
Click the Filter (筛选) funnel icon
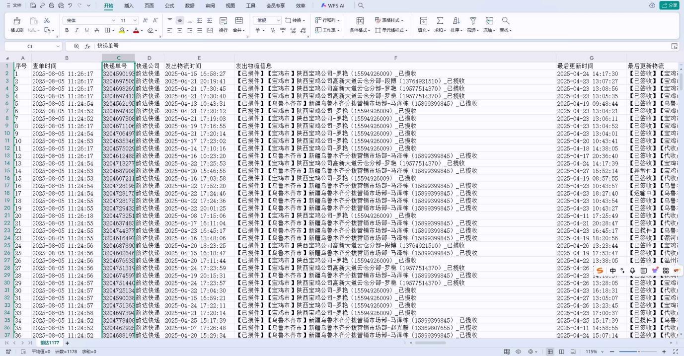tap(473, 21)
